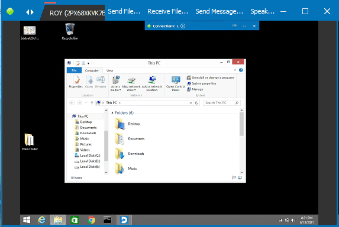Open the address bar history dropdown
Image resolution: width=339 pixels, height=227 pixels.
click(191, 103)
